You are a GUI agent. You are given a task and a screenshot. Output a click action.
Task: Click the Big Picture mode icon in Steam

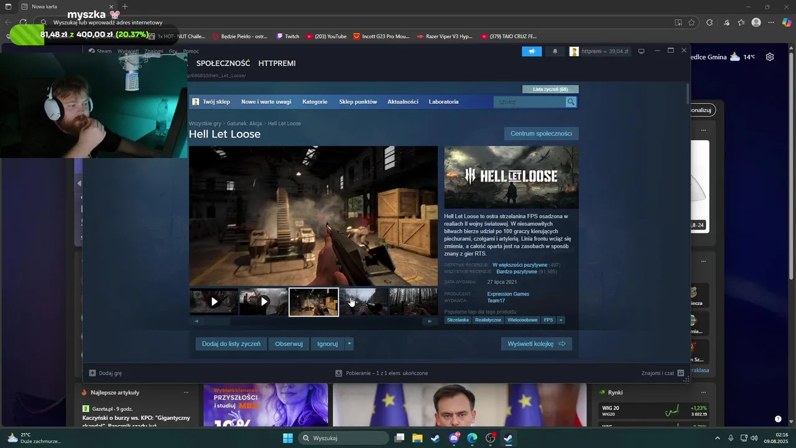(641, 51)
